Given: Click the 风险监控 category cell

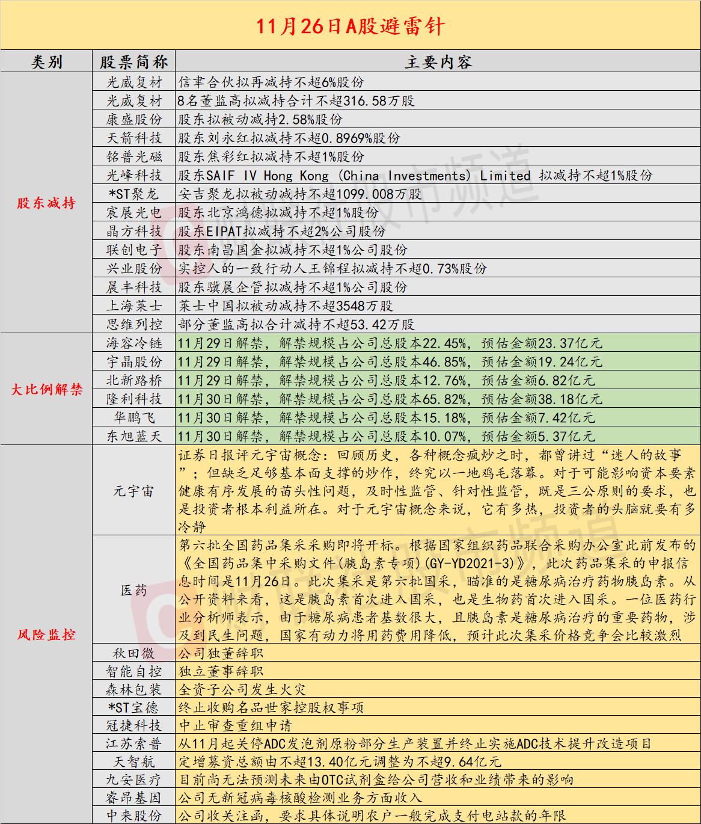Looking at the screenshot, I should click(x=46, y=635).
